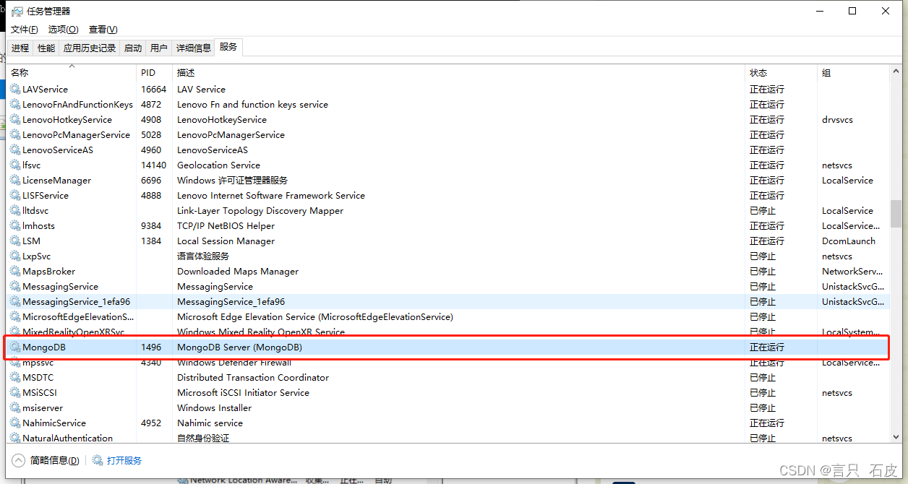Image resolution: width=908 pixels, height=484 pixels.
Task: Switch to the 用户 tab
Action: pyautogui.click(x=158, y=48)
